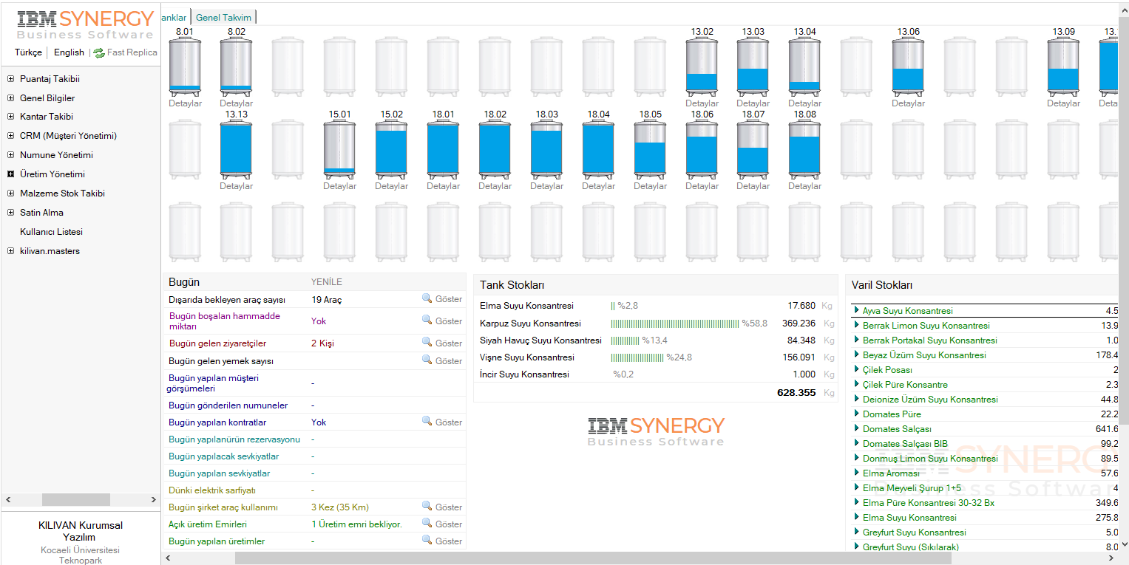Select Karpuz Suyu Konsantresi stock row
1129x565 pixels.
655,323
